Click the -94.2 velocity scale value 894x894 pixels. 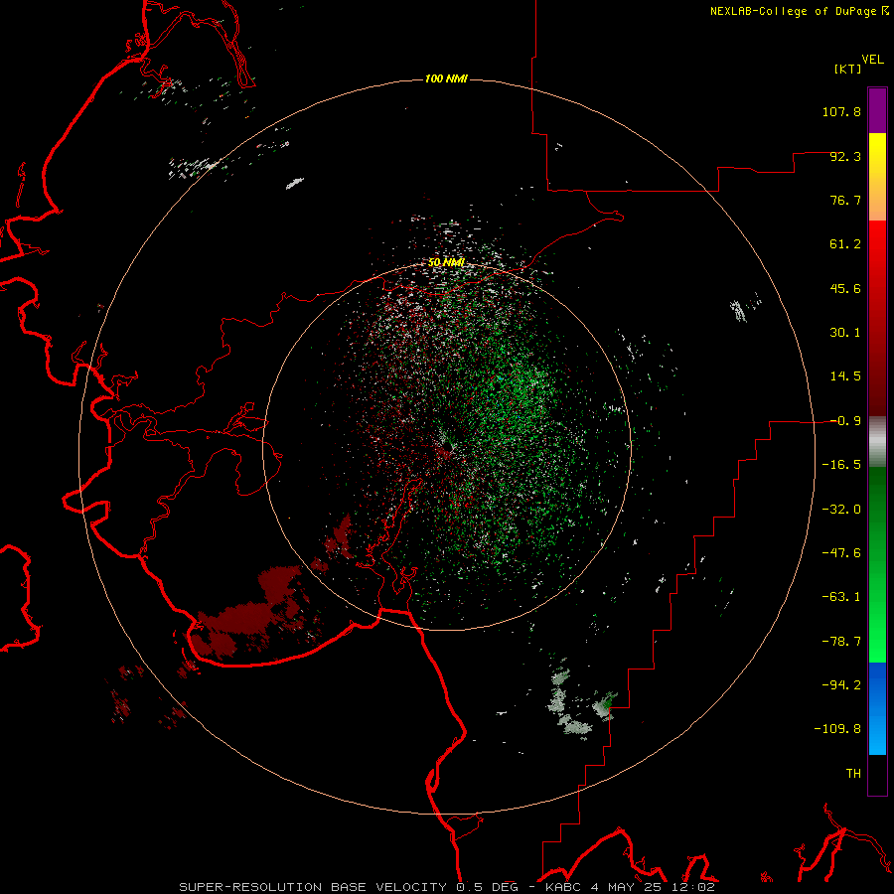[x=841, y=685]
